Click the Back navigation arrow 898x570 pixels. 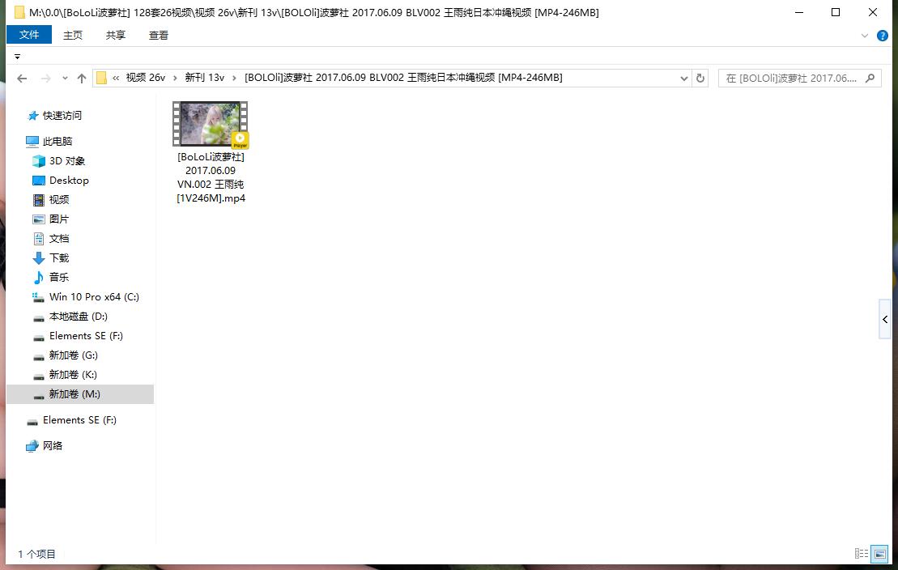(22, 78)
